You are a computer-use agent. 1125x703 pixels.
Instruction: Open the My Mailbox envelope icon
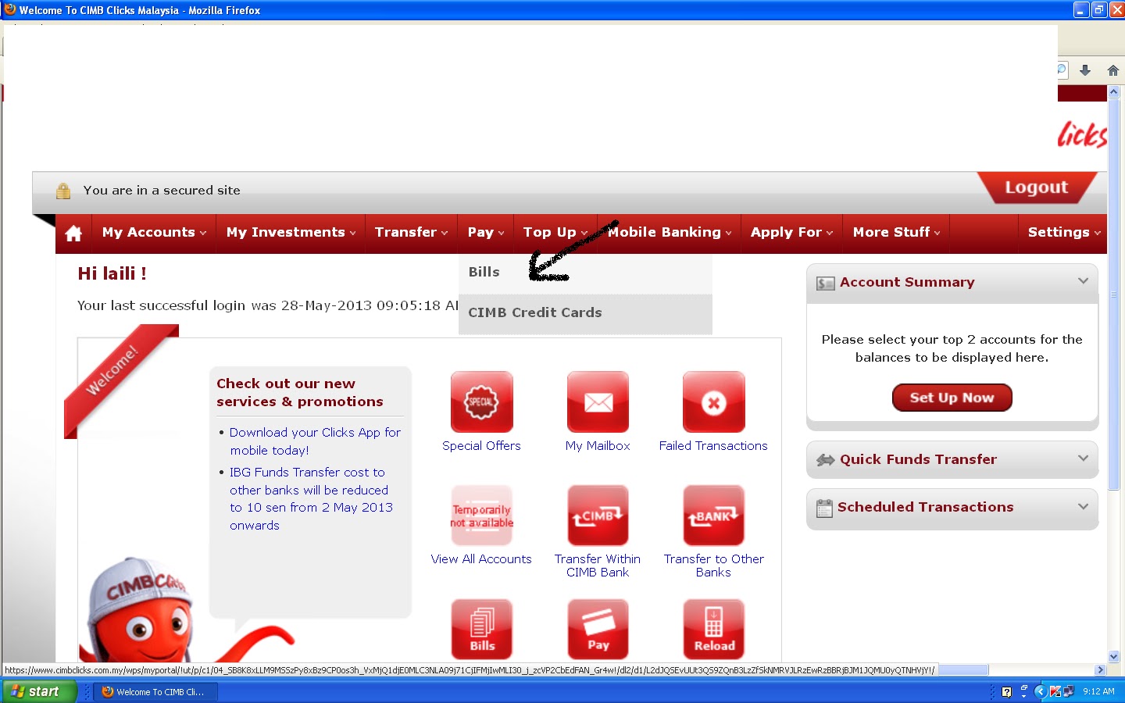(x=598, y=401)
